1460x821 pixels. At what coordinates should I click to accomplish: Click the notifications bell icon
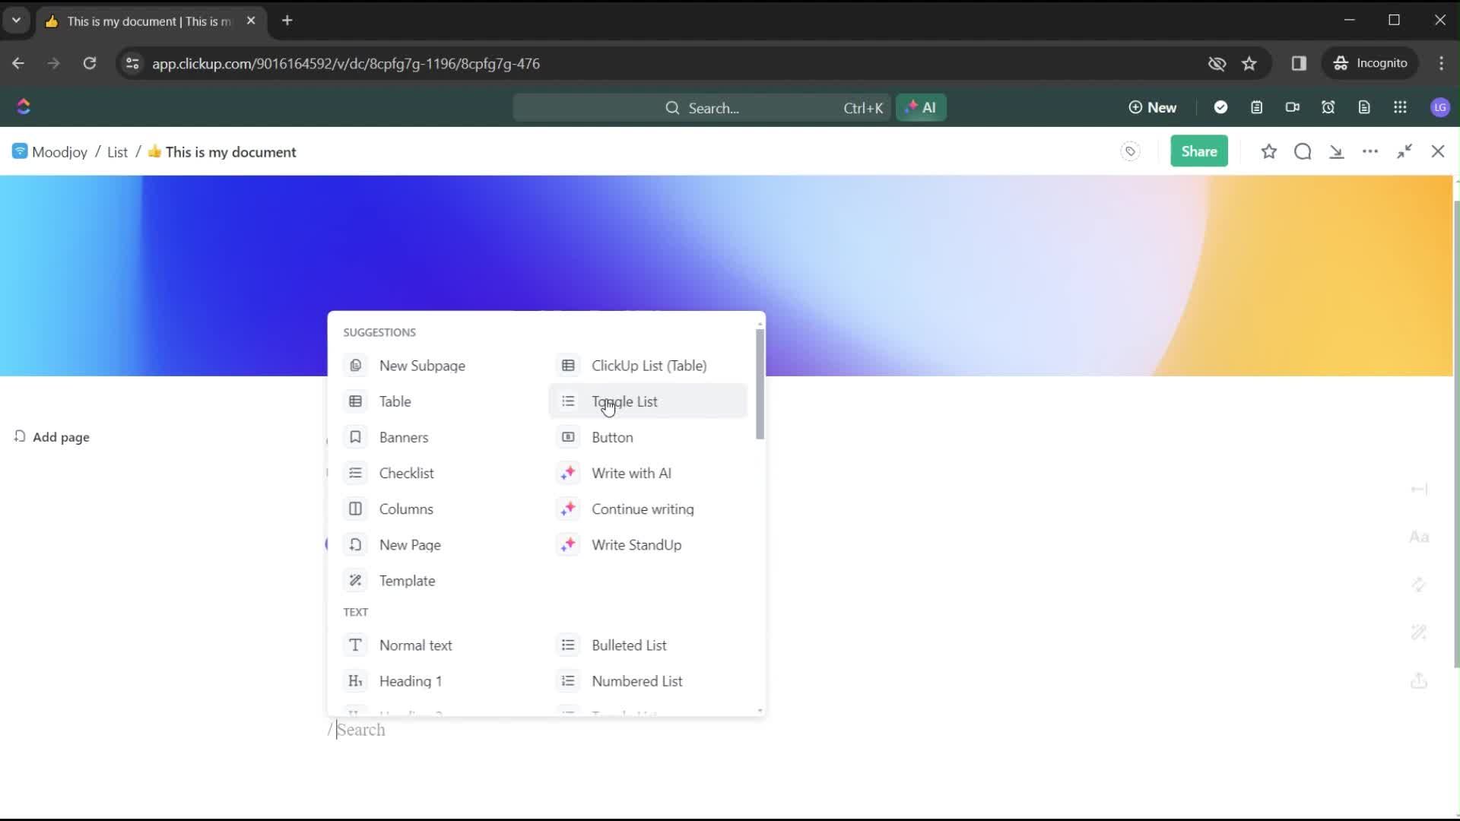(x=1328, y=107)
